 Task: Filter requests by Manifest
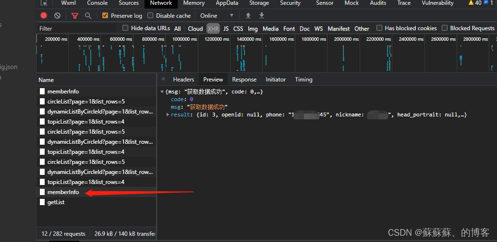pos(339,28)
